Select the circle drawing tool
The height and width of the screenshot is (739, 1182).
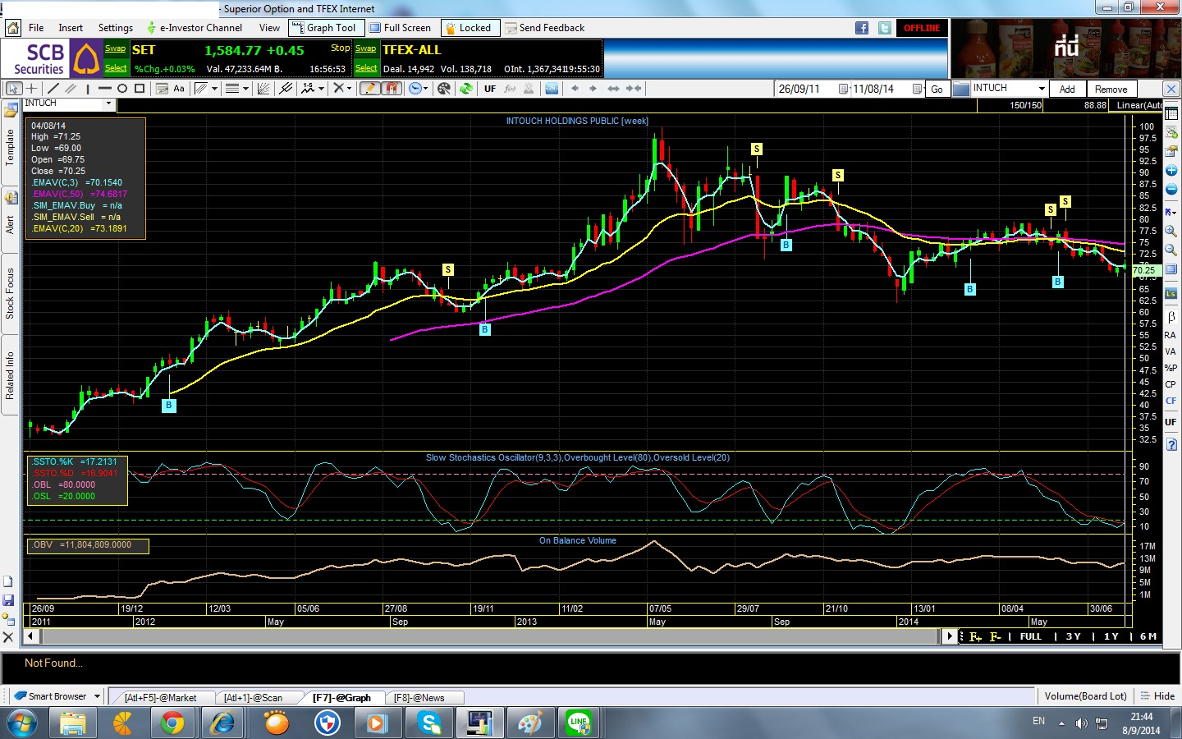pos(122,89)
